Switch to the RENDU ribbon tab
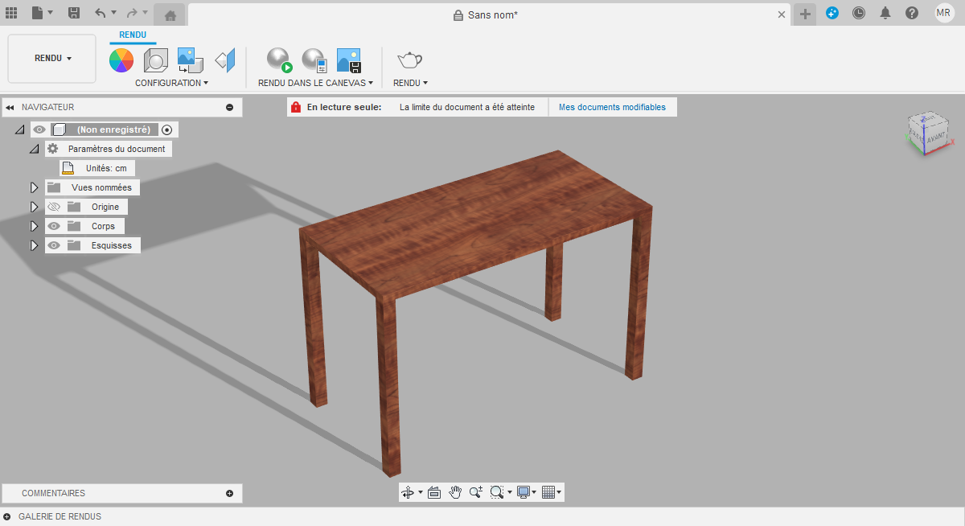965x526 pixels. pyautogui.click(x=133, y=35)
